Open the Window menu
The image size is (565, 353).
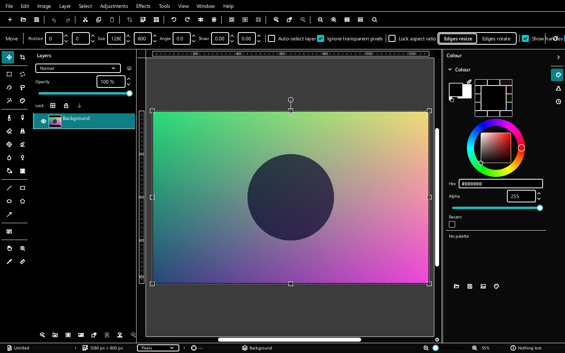pyautogui.click(x=206, y=6)
